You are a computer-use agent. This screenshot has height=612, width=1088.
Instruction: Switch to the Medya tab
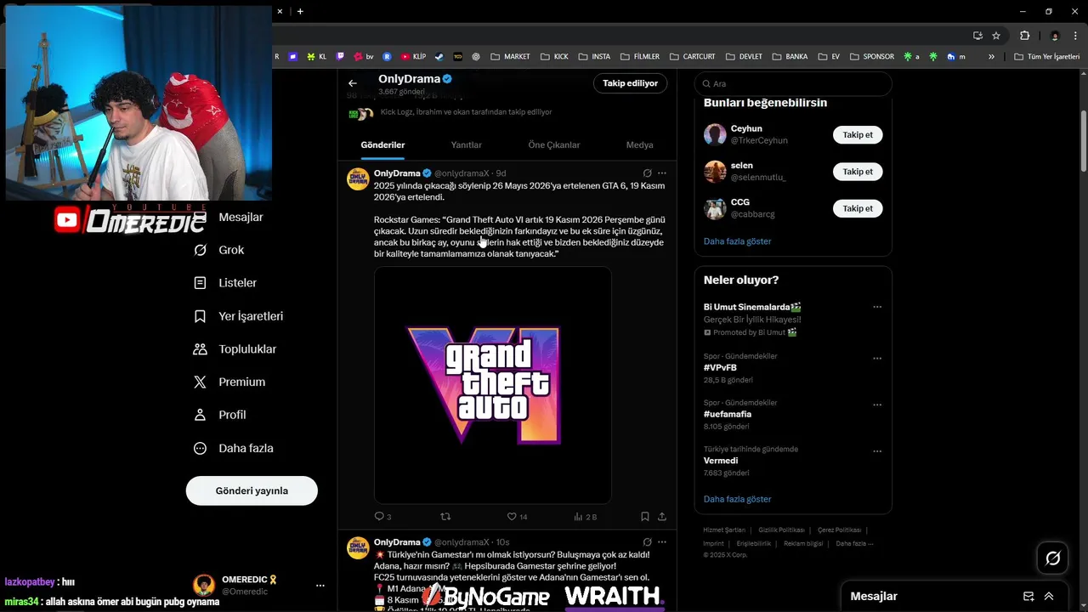tap(639, 144)
